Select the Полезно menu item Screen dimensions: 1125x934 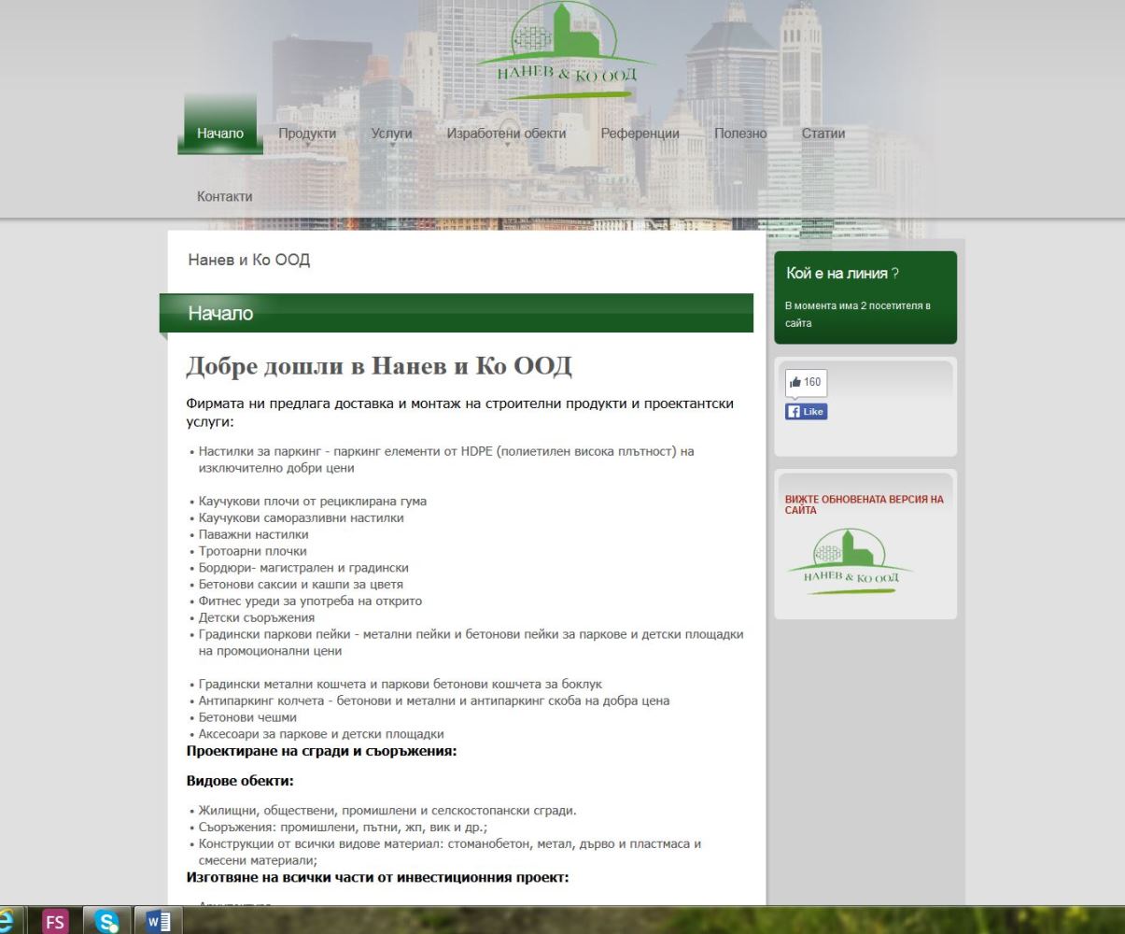pos(740,134)
